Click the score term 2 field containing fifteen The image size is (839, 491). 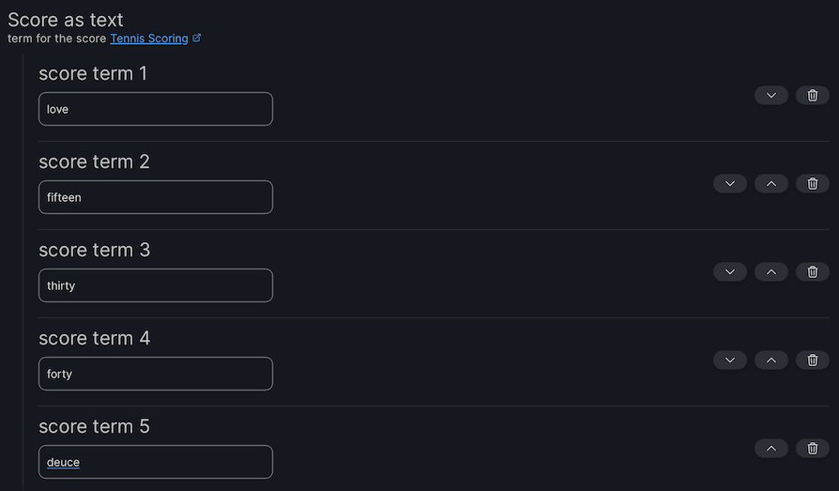[x=156, y=197]
